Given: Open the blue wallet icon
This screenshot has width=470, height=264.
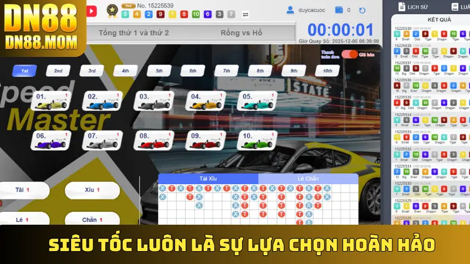Looking at the screenshot, I should pyautogui.click(x=339, y=10).
